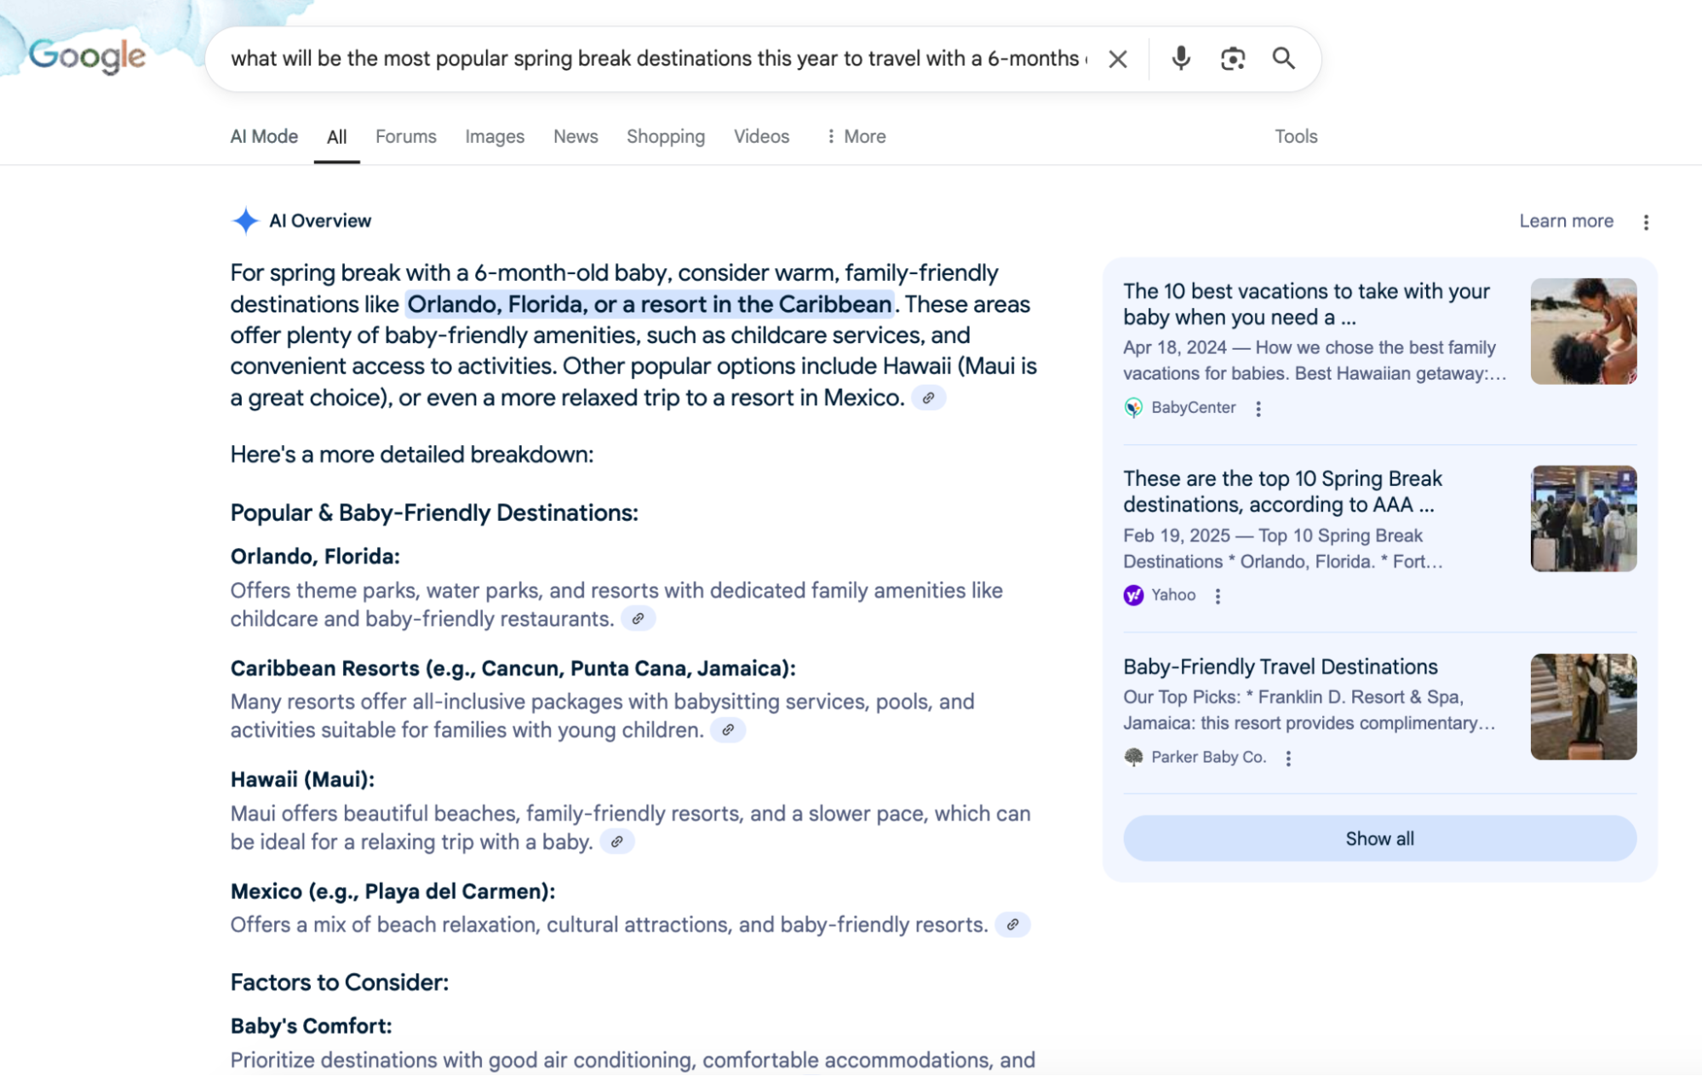Click the Learn more link
Image resolution: width=1702 pixels, height=1076 pixels.
click(1567, 220)
